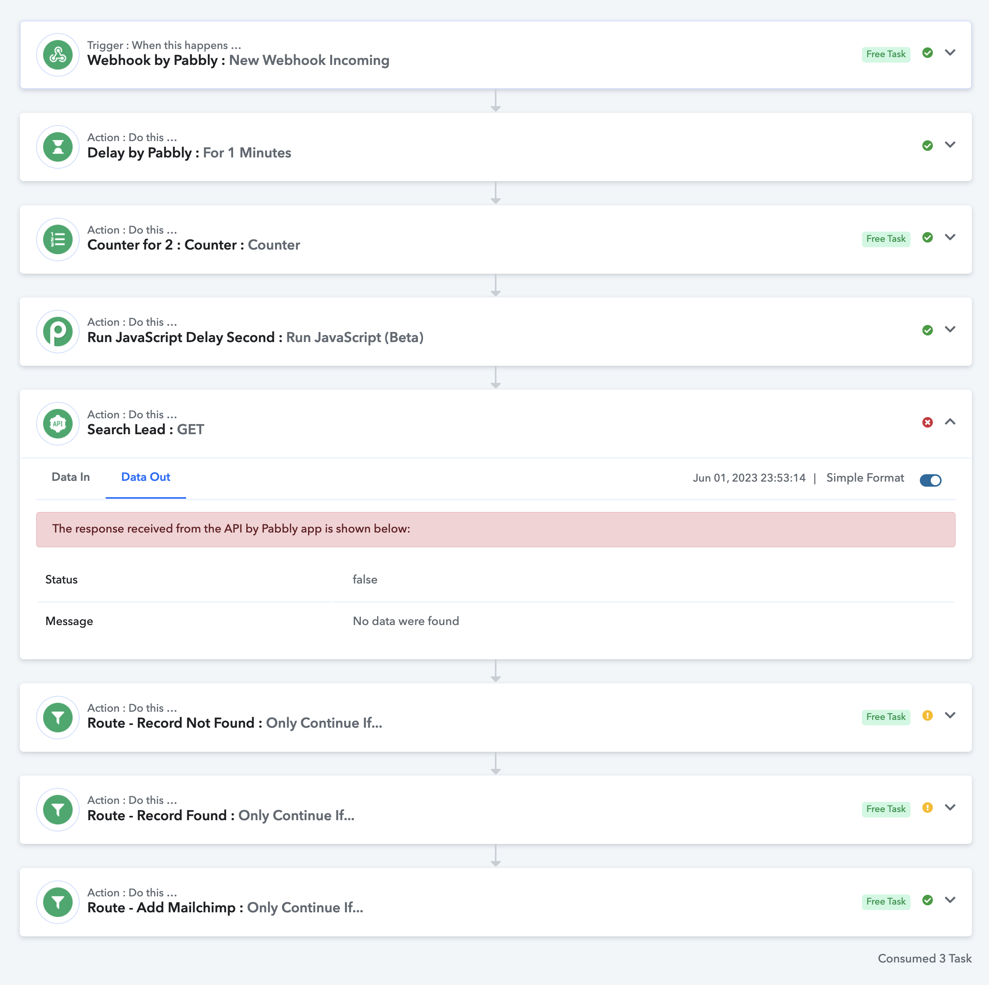Click the Counter for 2 list icon
The image size is (989, 985).
tap(58, 239)
